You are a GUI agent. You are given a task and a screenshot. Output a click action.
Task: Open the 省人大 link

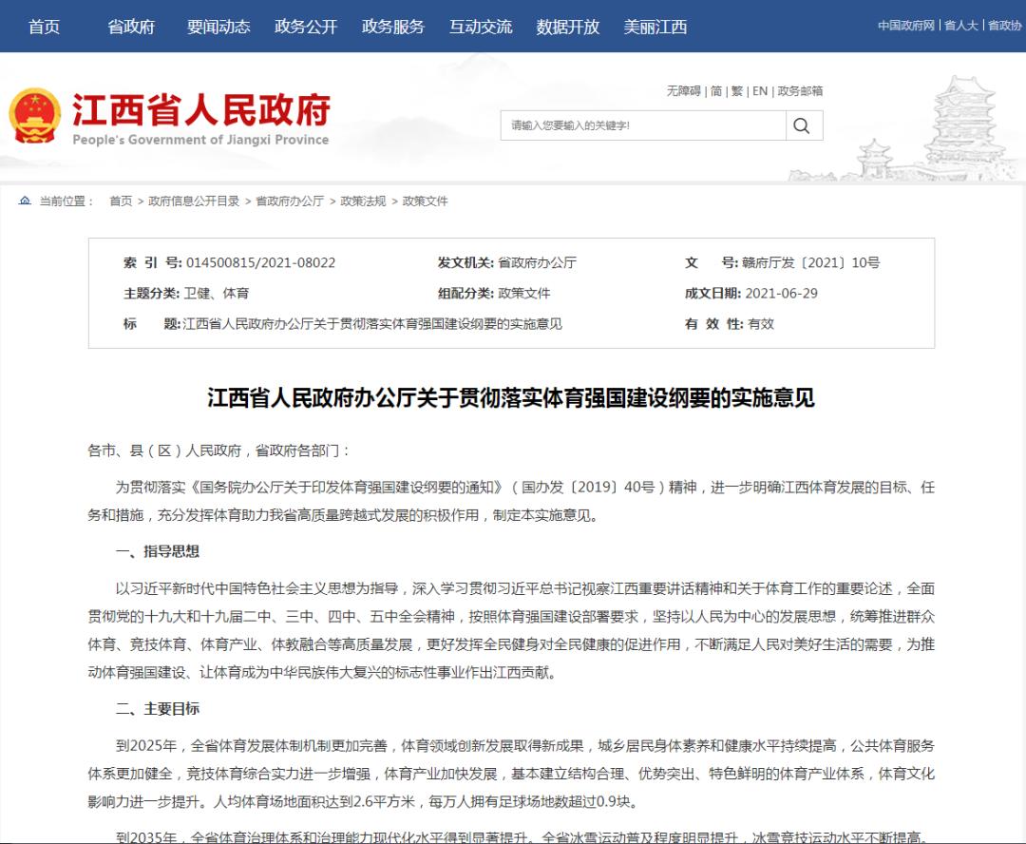(x=960, y=26)
